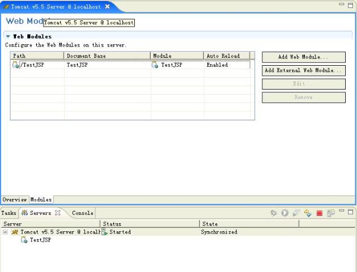The width and height of the screenshot is (357, 272).
Task: Click the Started status icon
Action: [x=104, y=232]
